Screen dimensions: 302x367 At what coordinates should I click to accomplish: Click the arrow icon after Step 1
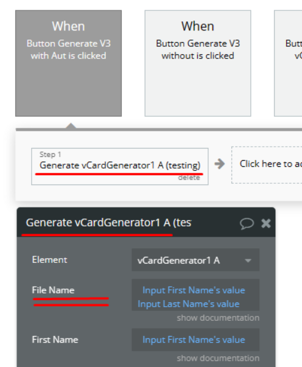220,164
